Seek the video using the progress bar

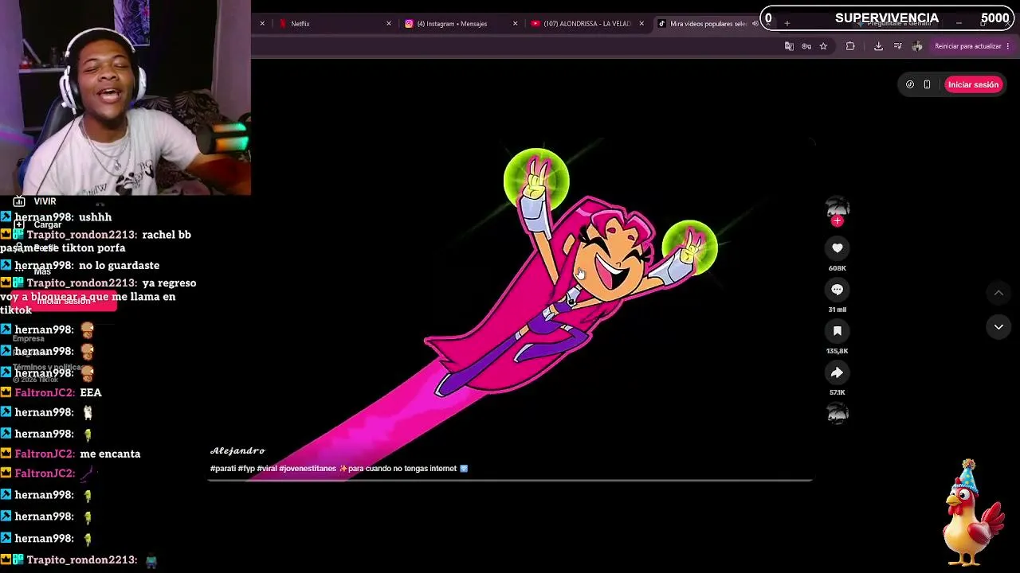click(510, 480)
